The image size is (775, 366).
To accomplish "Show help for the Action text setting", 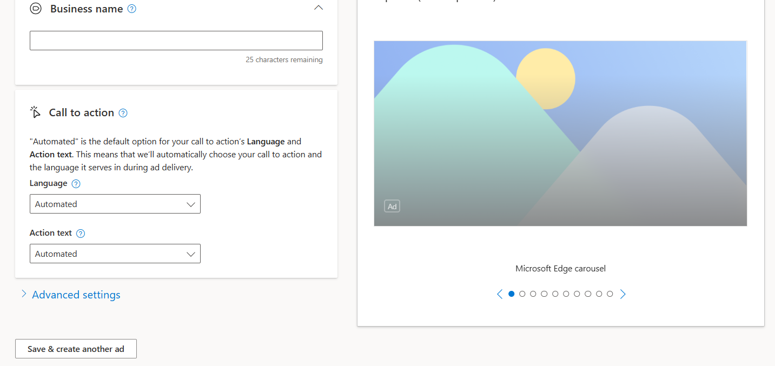I will click(81, 234).
